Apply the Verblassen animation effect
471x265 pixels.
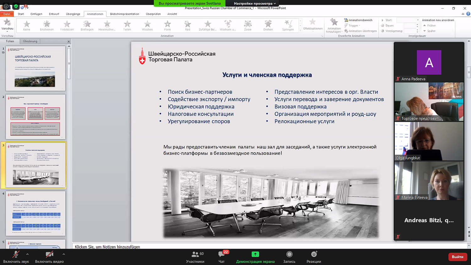pos(67,25)
